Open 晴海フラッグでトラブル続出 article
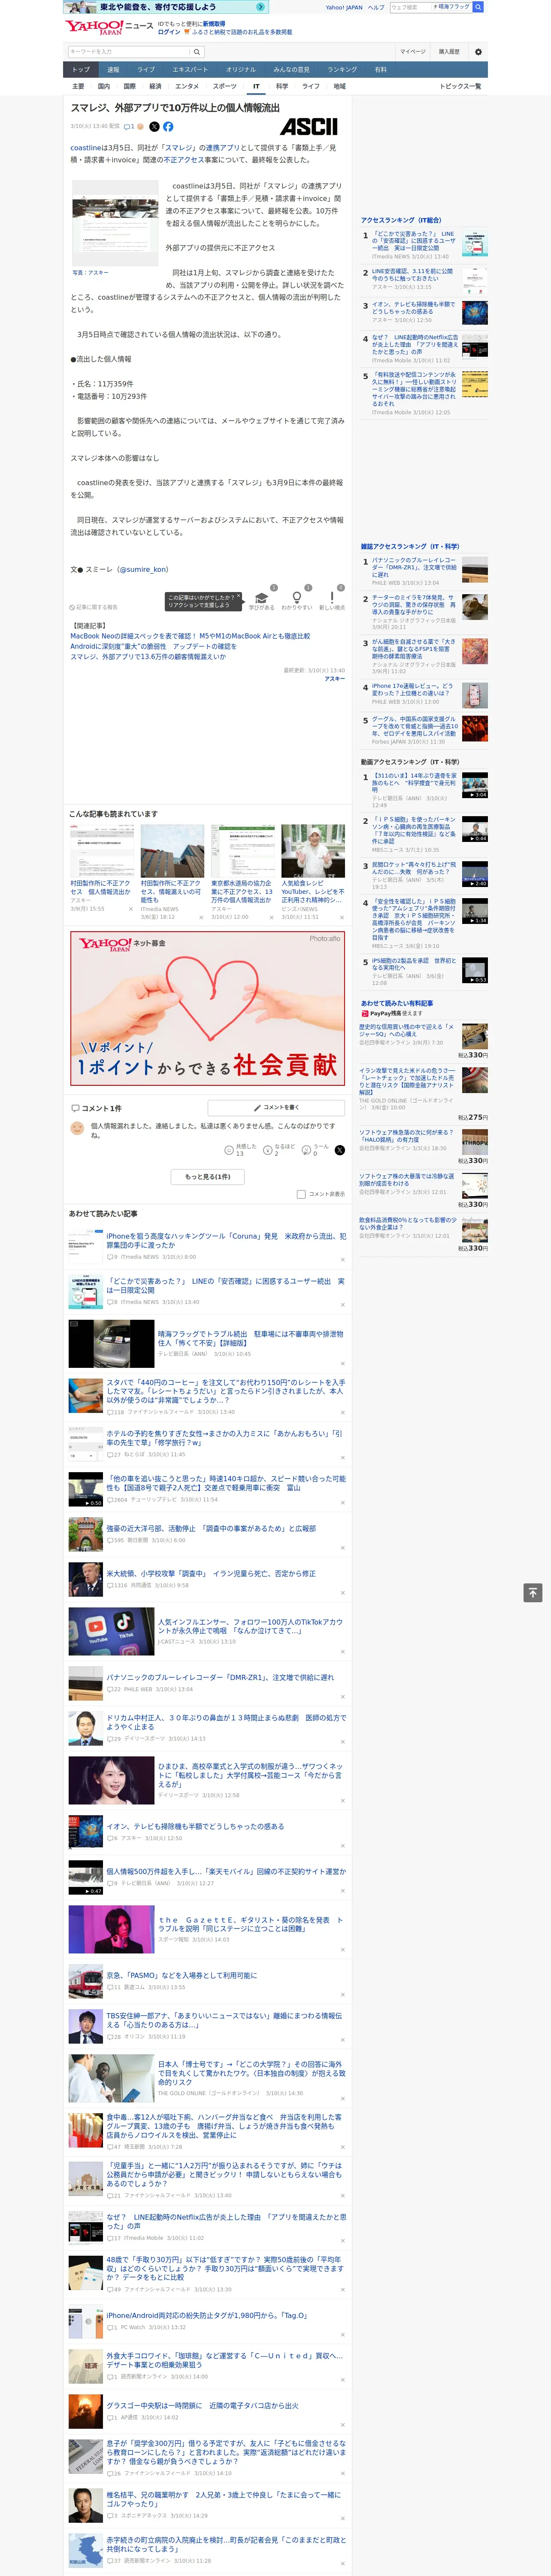The image size is (551, 2576). (250, 1339)
